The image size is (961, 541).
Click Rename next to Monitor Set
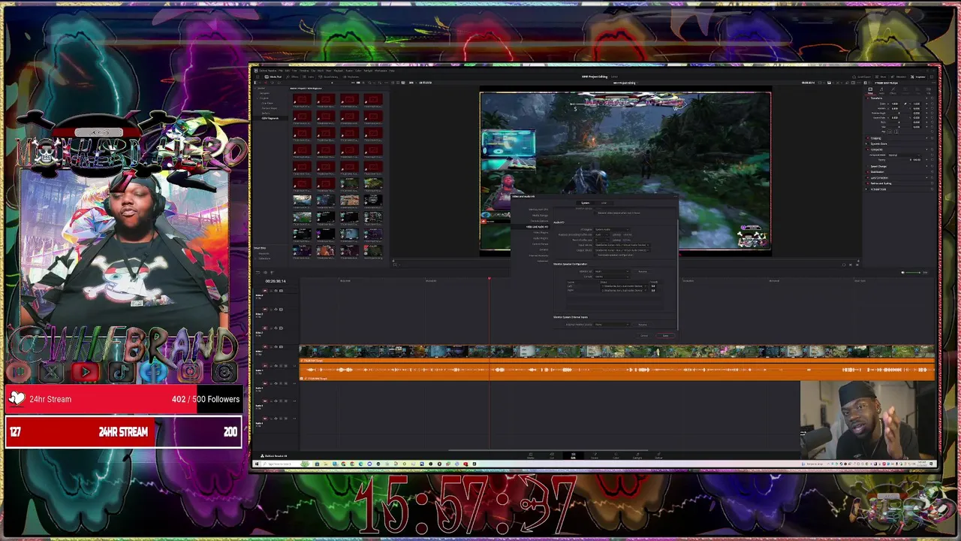click(643, 271)
